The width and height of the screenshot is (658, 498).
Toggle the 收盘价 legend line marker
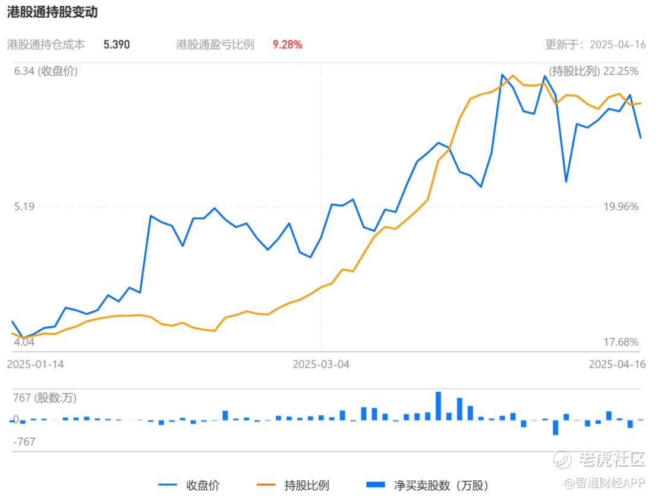pos(167,485)
